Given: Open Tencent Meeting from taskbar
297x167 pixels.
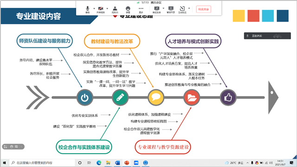Looking at the screenshot, I should tap(136, 163).
